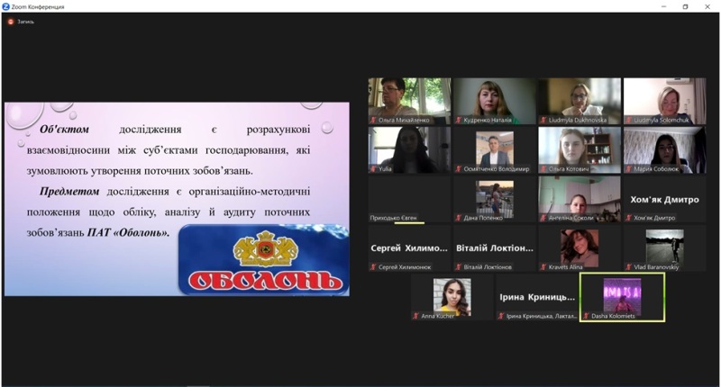The image size is (721, 387).
Task: Select Anna Kucher's profile picture tile
Action: (x=452, y=297)
